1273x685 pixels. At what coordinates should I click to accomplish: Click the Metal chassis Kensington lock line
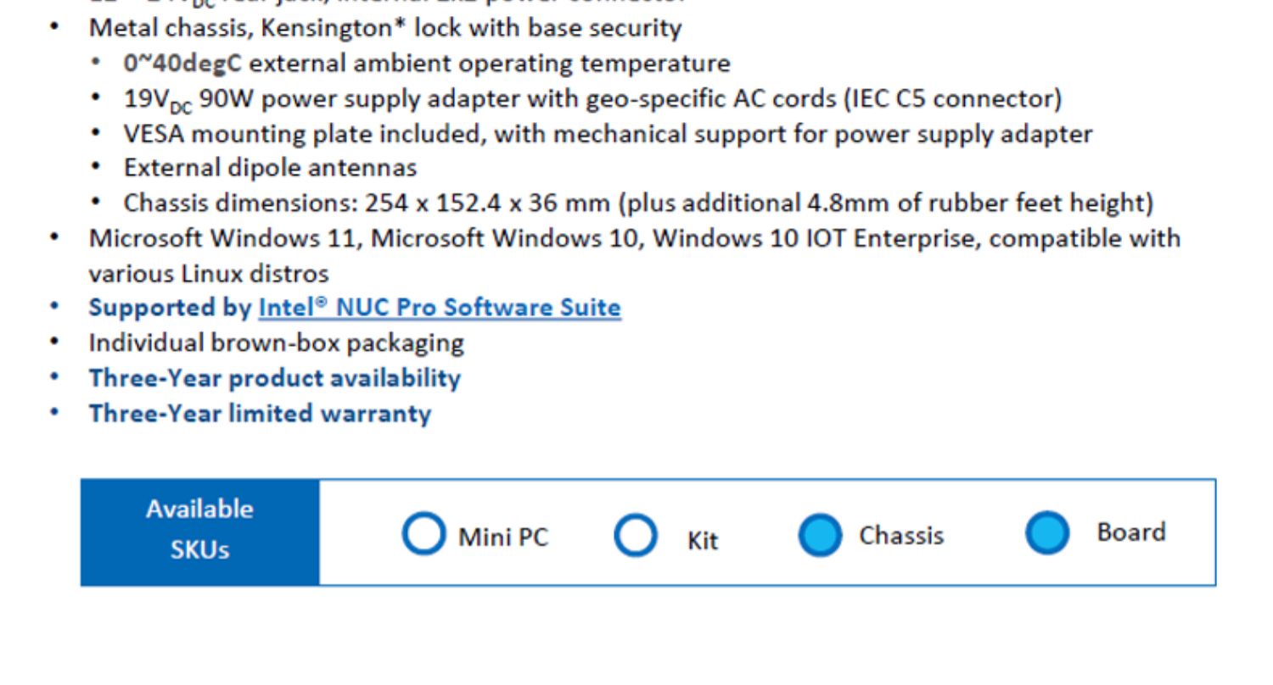(385, 28)
